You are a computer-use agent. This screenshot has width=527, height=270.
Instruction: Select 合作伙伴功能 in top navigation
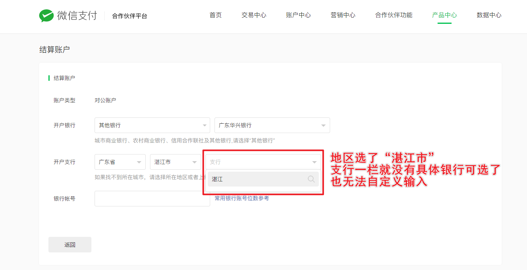(394, 15)
